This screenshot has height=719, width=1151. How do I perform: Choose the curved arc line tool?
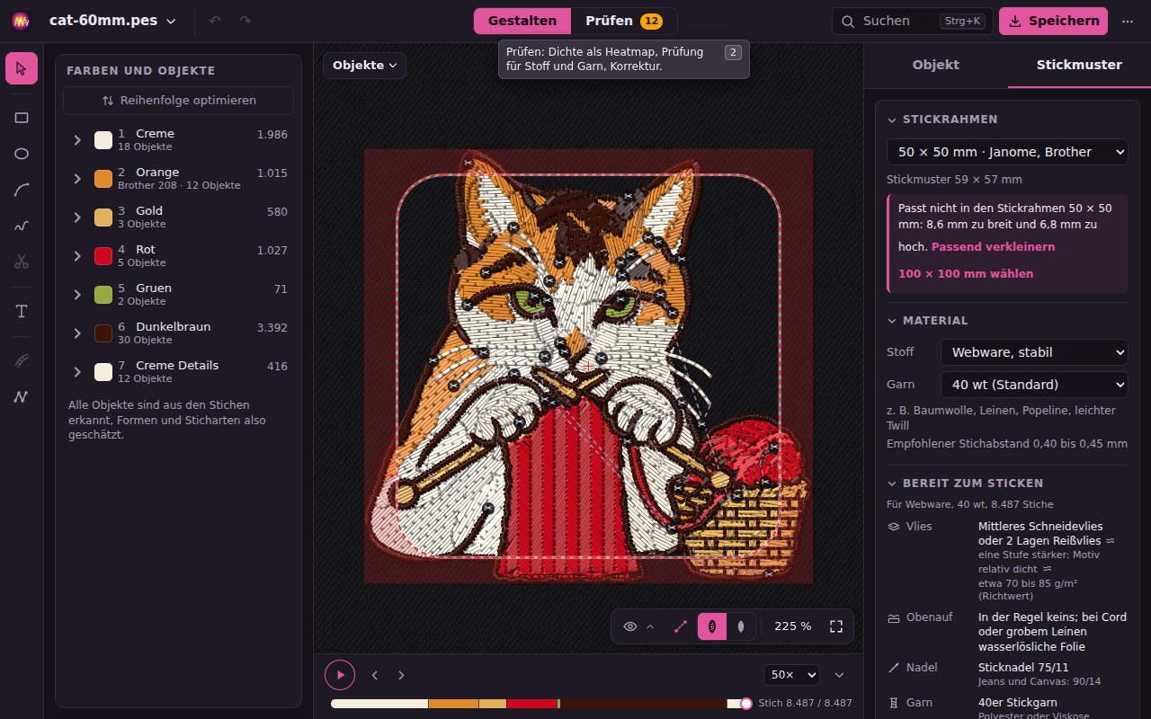click(22, 190)
